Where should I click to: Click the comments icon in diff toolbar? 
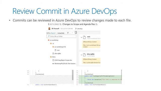68,33
